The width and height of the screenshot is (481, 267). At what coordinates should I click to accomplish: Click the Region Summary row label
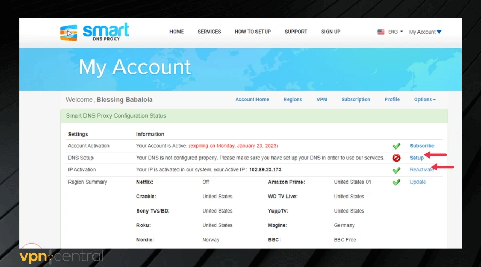pyautogui.click(x=88, y=182)
